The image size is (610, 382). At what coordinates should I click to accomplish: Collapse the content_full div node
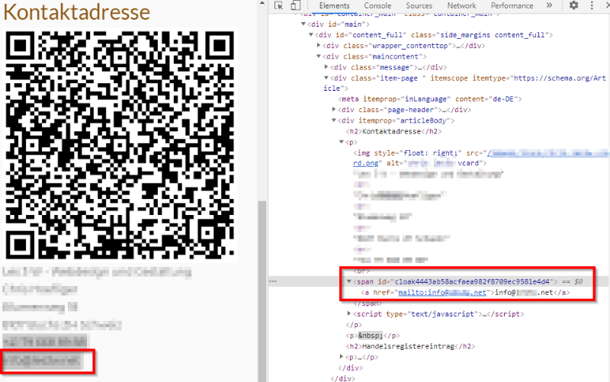pos(311,35)
